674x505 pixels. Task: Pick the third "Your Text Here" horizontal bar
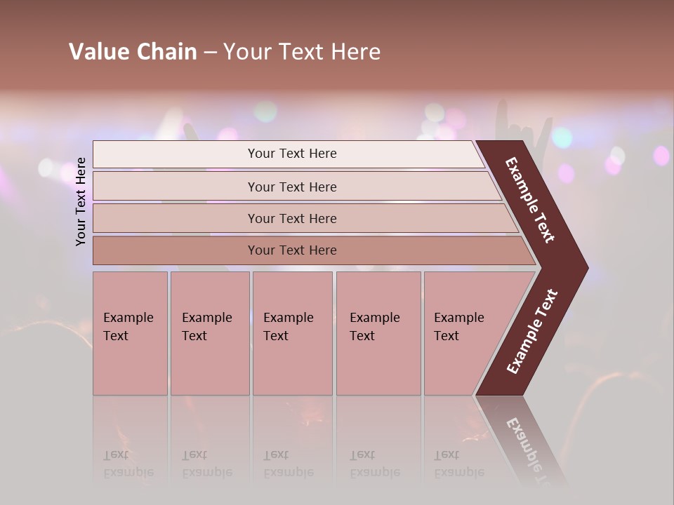click(291, 218)
